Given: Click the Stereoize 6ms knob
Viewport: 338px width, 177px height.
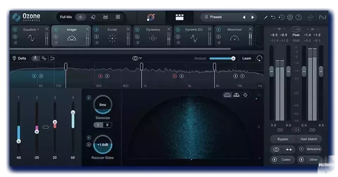Looking at the screenshot, I should 102,105.
